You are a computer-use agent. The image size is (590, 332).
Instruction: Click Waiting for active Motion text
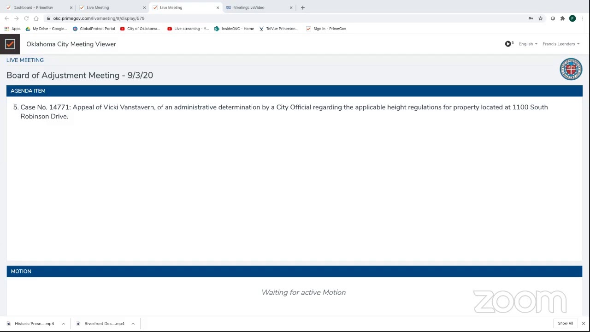click(303, 292)
